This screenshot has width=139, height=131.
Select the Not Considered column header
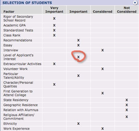(x=127, y=10)
